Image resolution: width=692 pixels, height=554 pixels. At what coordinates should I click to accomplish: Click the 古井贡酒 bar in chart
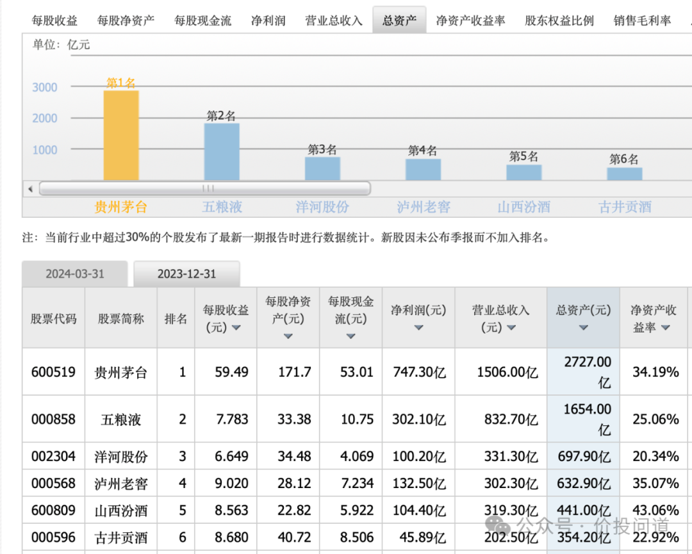pos(625,174)
